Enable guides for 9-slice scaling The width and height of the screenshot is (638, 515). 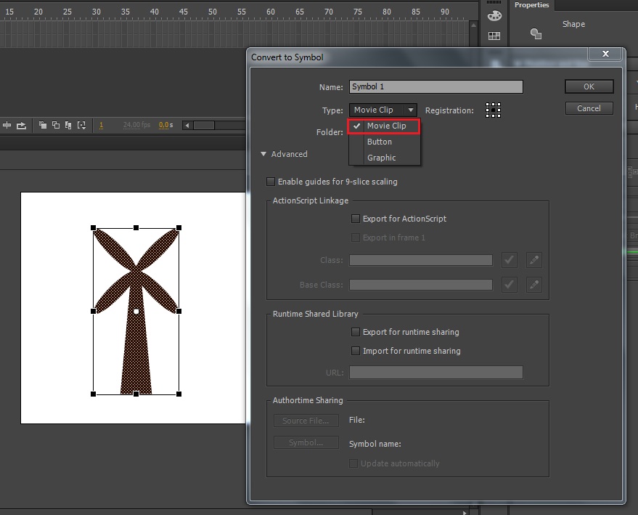pyautogui.click(x=271, y=182)
